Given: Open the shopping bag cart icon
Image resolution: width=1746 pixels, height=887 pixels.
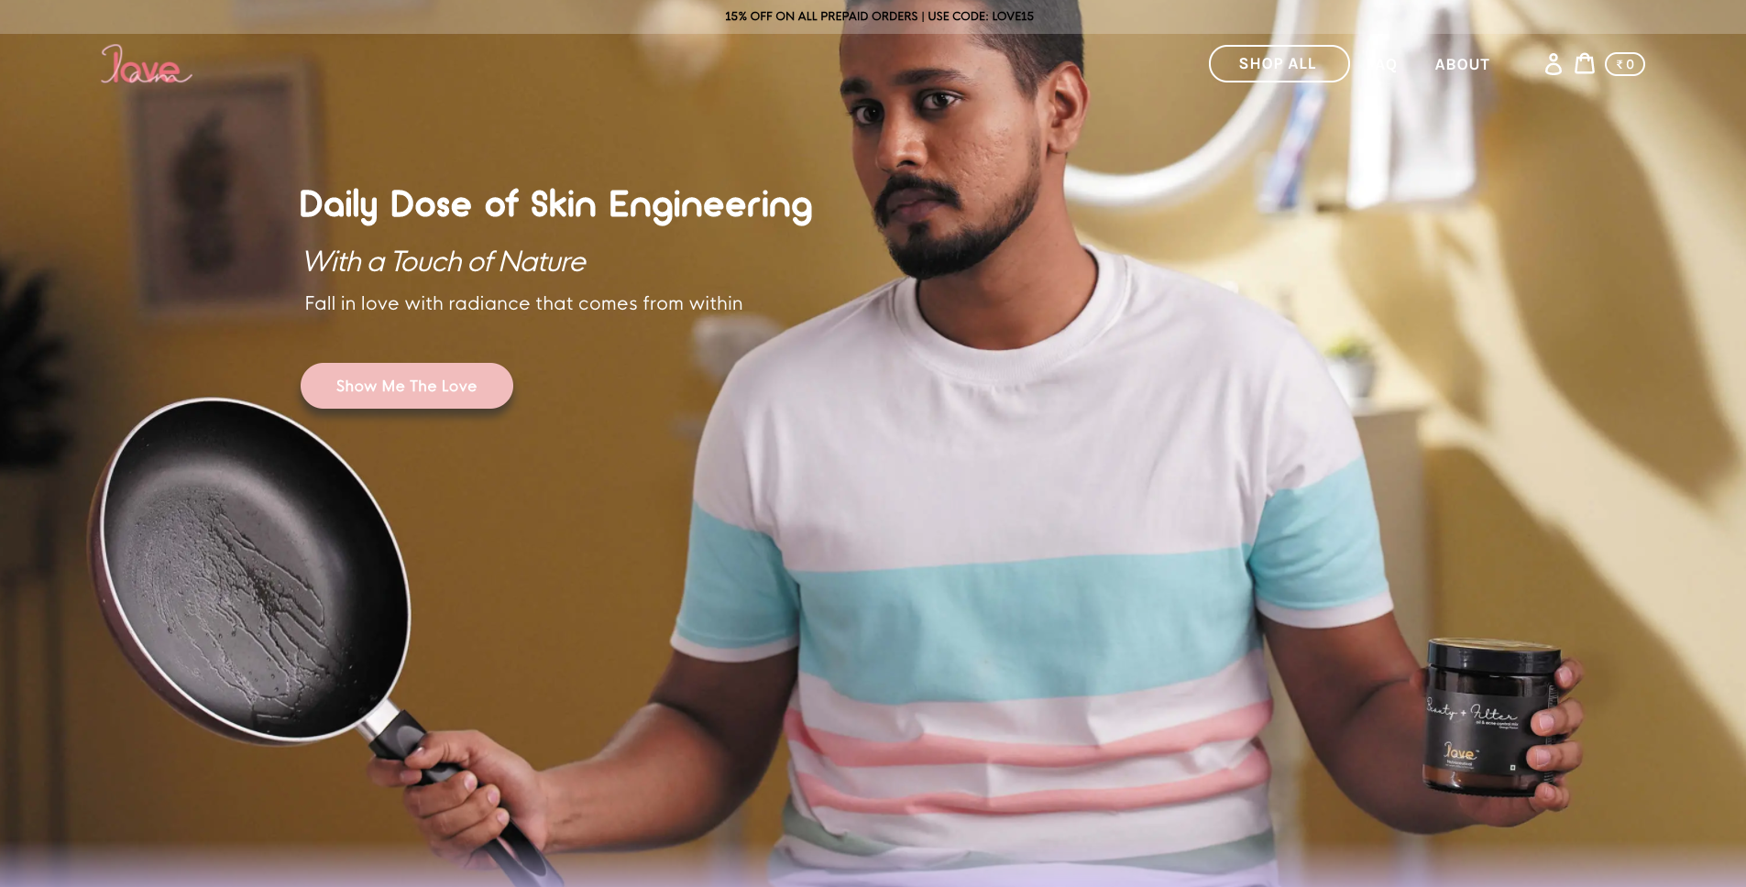Looking at the screenshot, I should [1585, 63].
